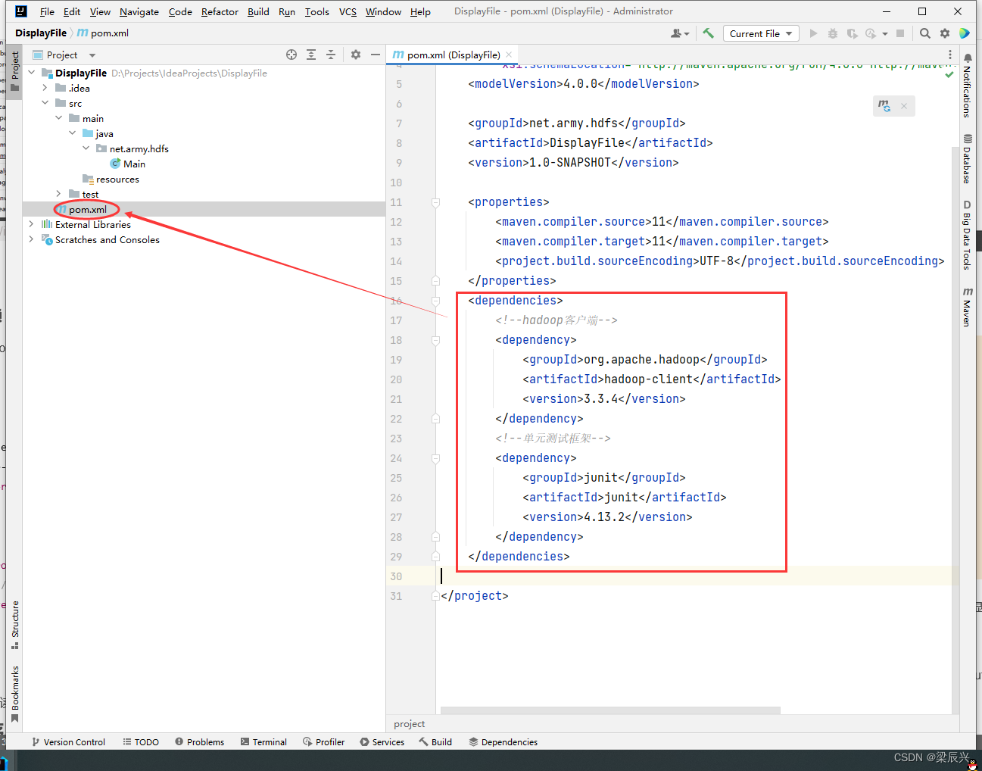982x771 pixels.
Task: Open the user account icon dropdown
Action: point(680,33)
